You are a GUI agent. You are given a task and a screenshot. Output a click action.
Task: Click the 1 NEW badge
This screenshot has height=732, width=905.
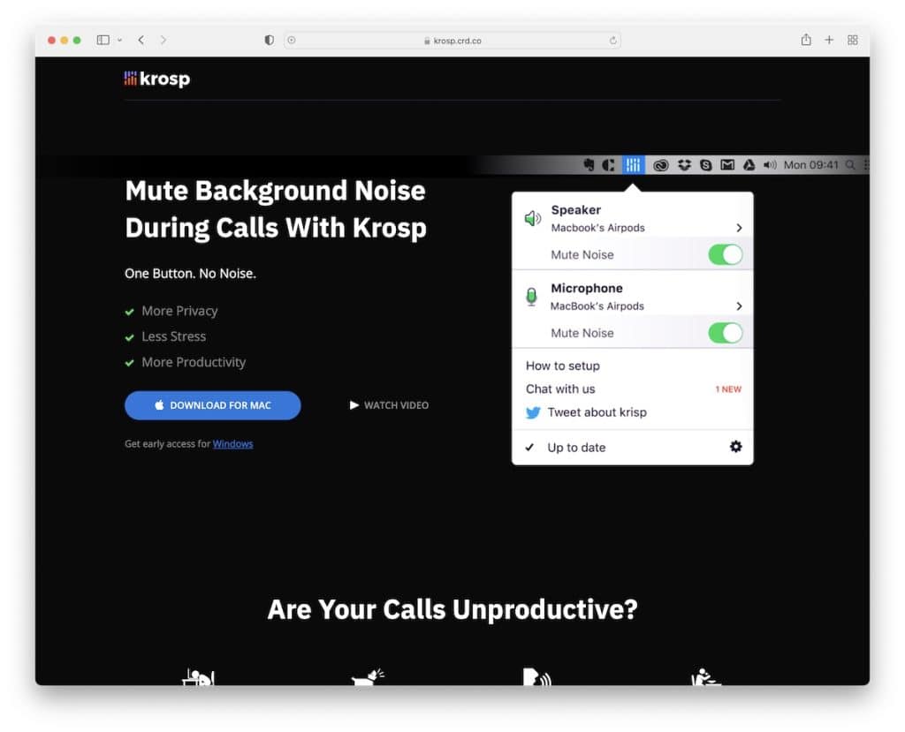(728, 389)
